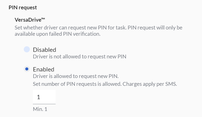The height and width of the screenshot is (117, 202).
Task: Click the "PIN request" section heading
Action: [x=23, y=8]
